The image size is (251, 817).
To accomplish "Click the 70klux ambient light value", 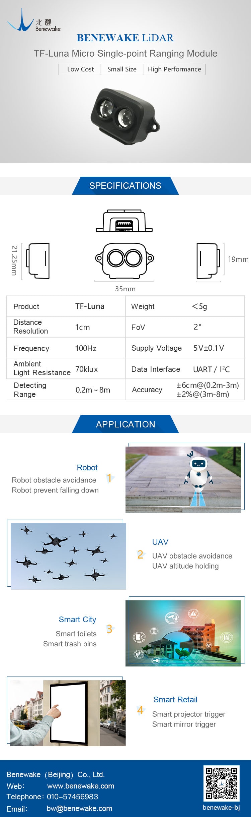I will click(x=86, y=369).
